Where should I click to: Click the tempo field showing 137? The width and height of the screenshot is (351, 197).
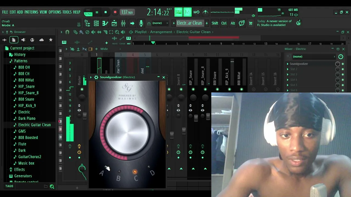(127, 12)
